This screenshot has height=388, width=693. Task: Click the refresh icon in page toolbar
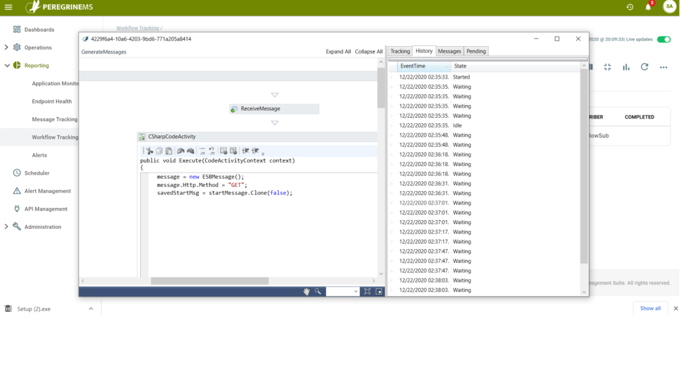click(x=644, y=67)
